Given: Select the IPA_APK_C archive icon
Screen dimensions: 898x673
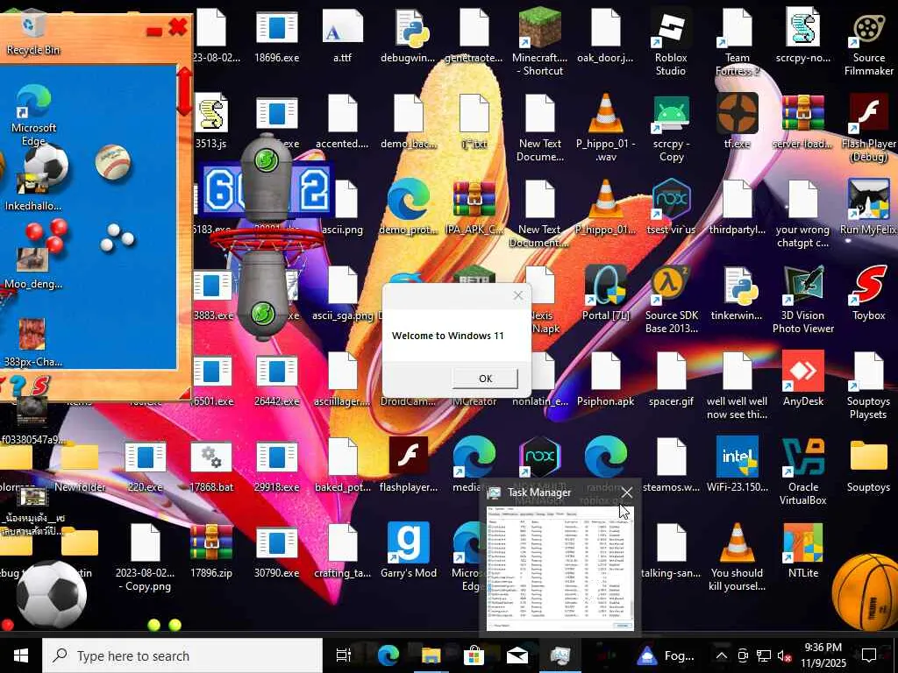Looking at the screenshot, I should (x=474, y=208).
